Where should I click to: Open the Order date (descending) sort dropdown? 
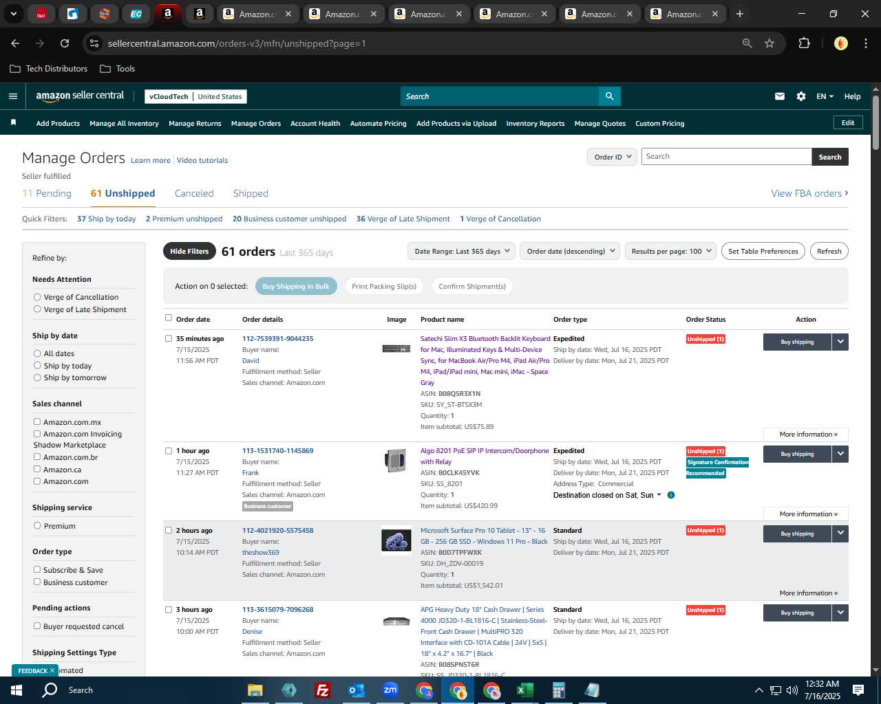click(570, 251)
